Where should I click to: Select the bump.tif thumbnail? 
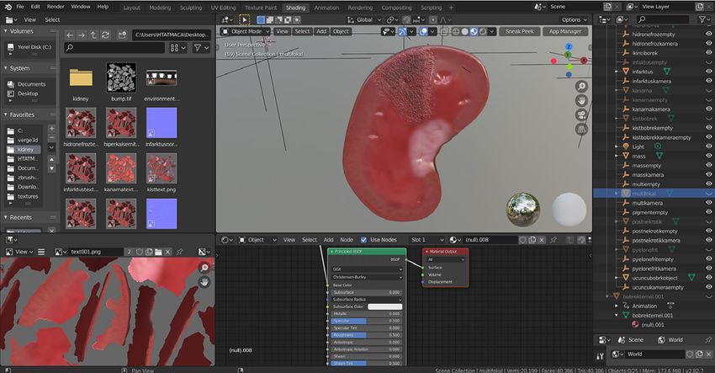[x=121, y=77]
